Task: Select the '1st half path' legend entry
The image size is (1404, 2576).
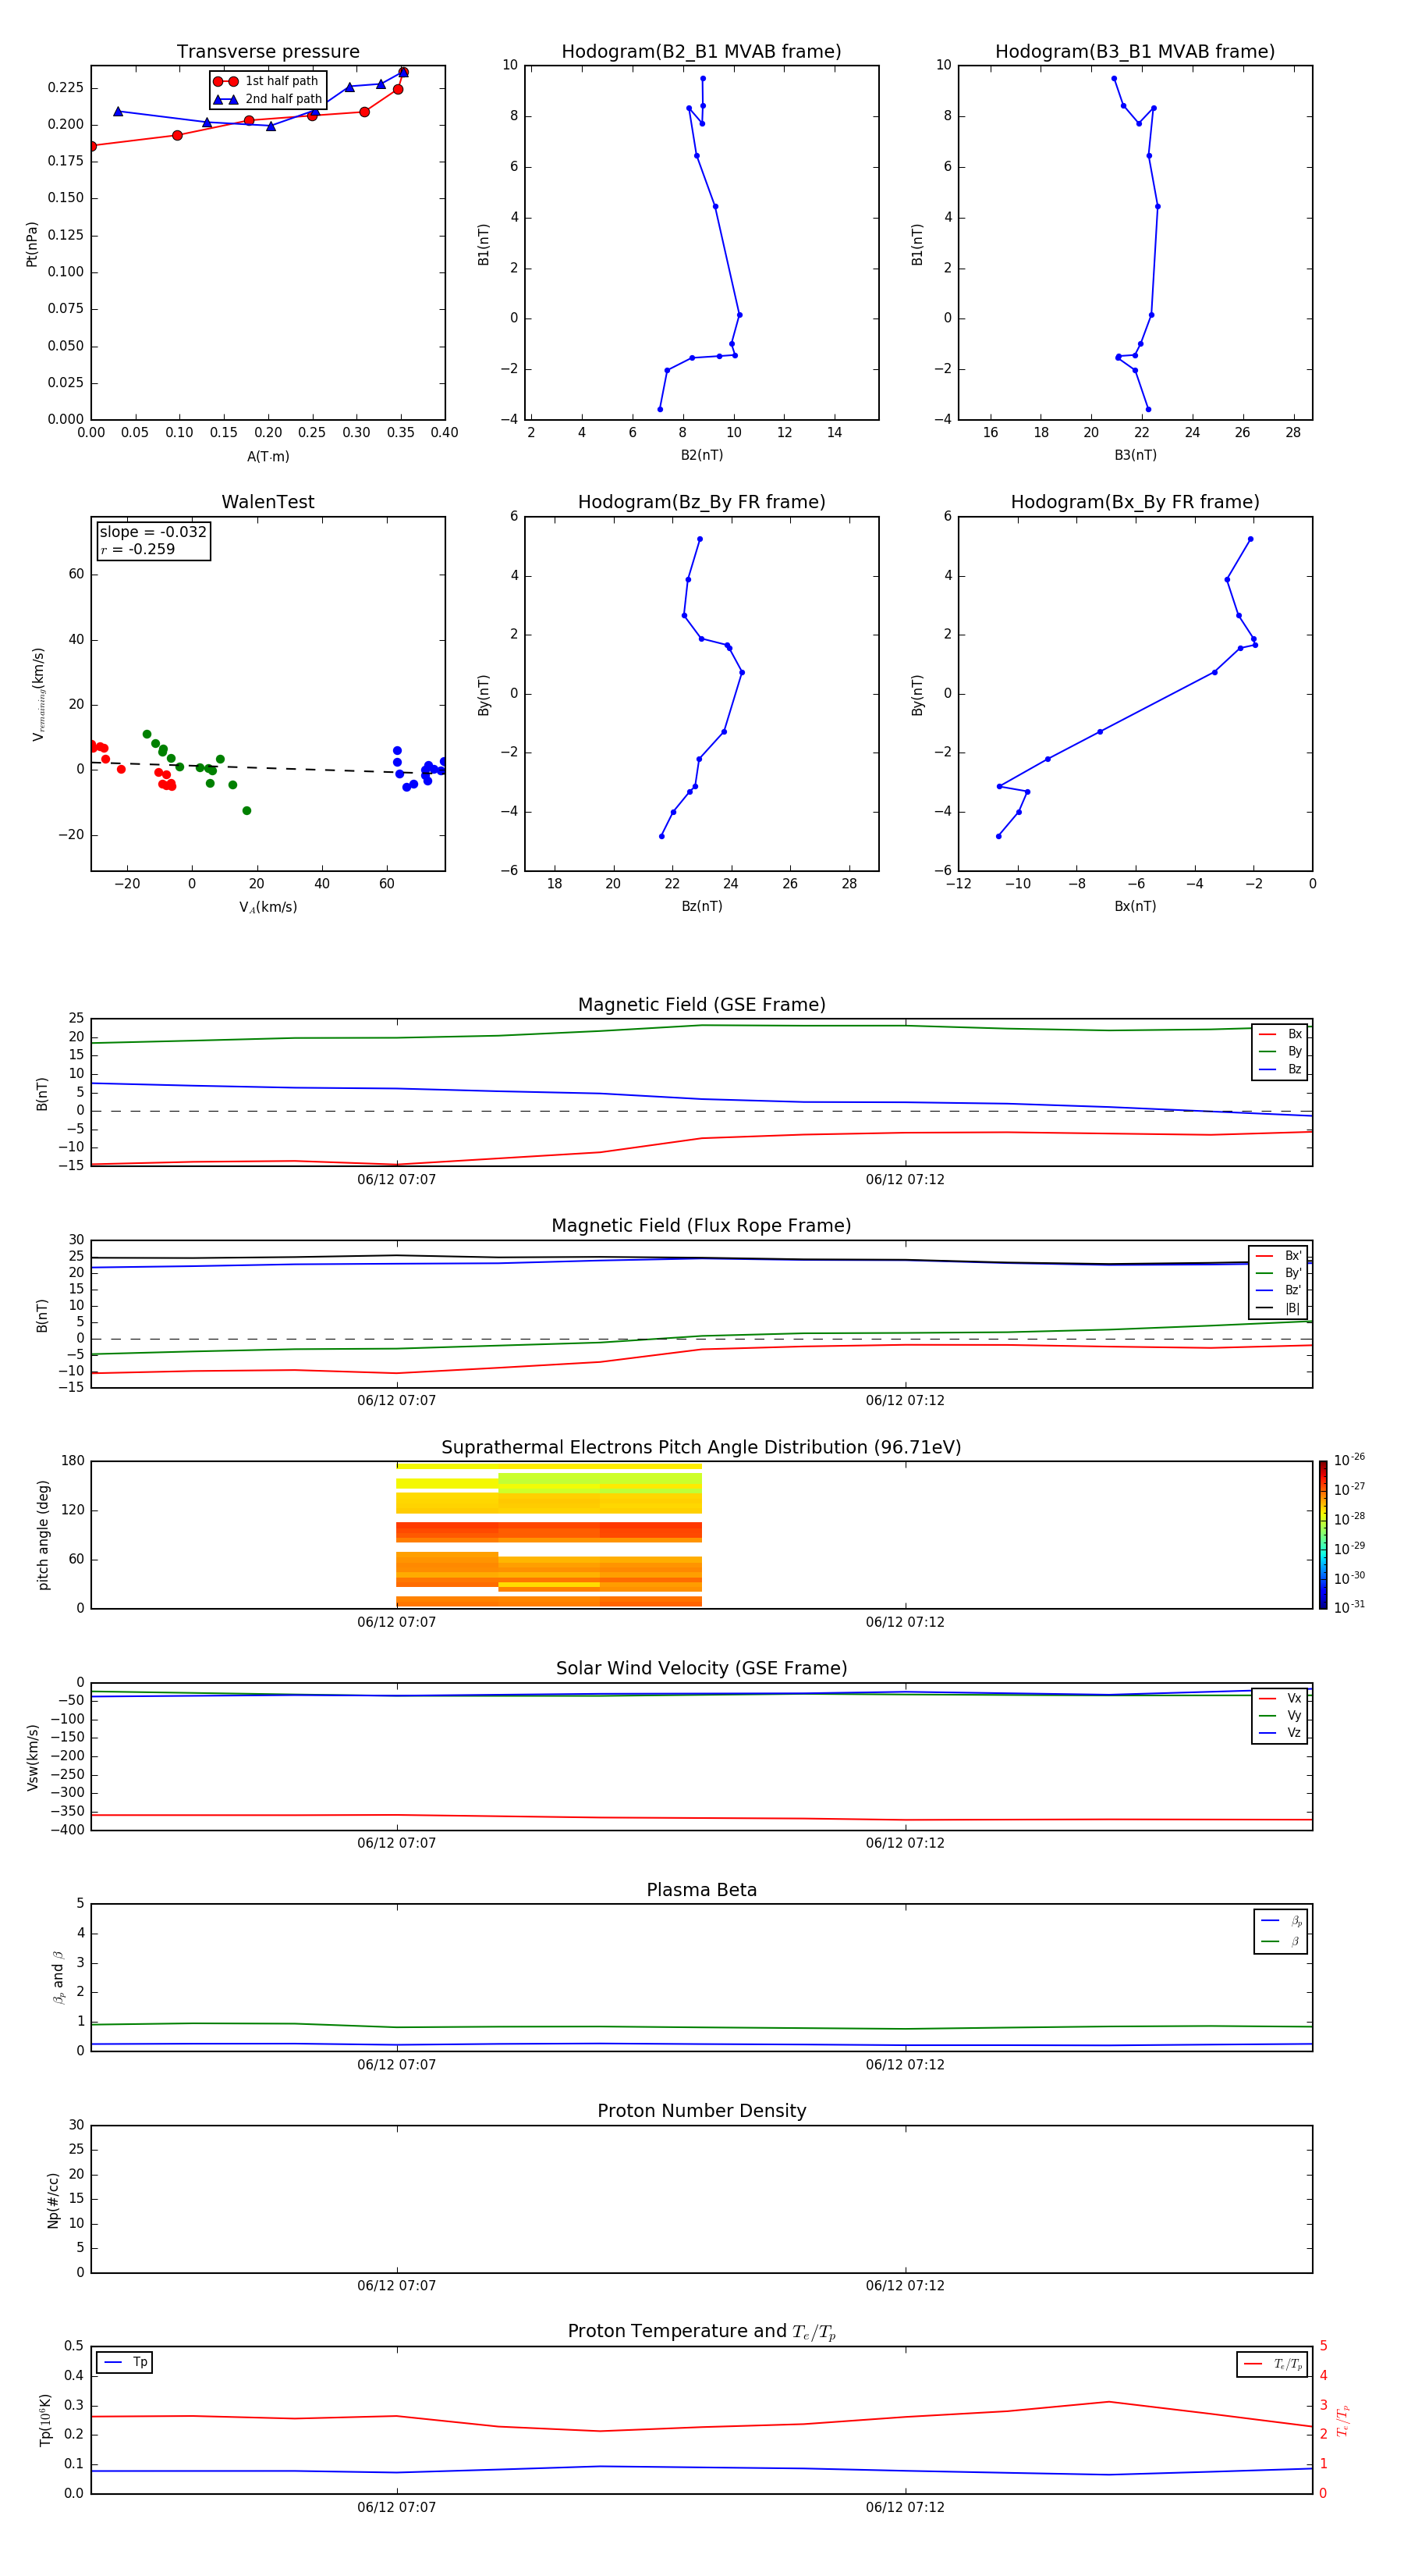Action: 266,81
